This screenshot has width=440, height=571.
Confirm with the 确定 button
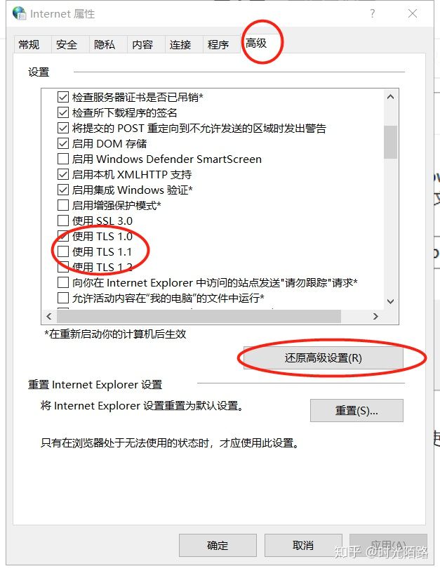pyautogui.click(x=218, y=546)
